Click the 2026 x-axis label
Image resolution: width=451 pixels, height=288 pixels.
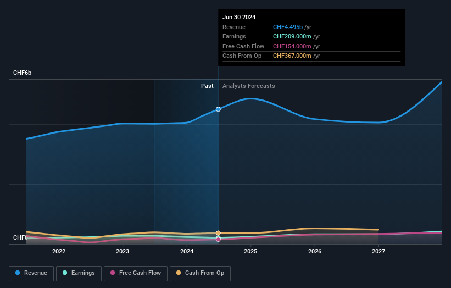pyautogui.click(x=315, y=252)
